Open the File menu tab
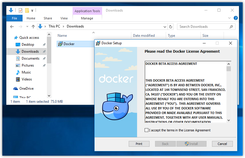 tap(14, 18)
